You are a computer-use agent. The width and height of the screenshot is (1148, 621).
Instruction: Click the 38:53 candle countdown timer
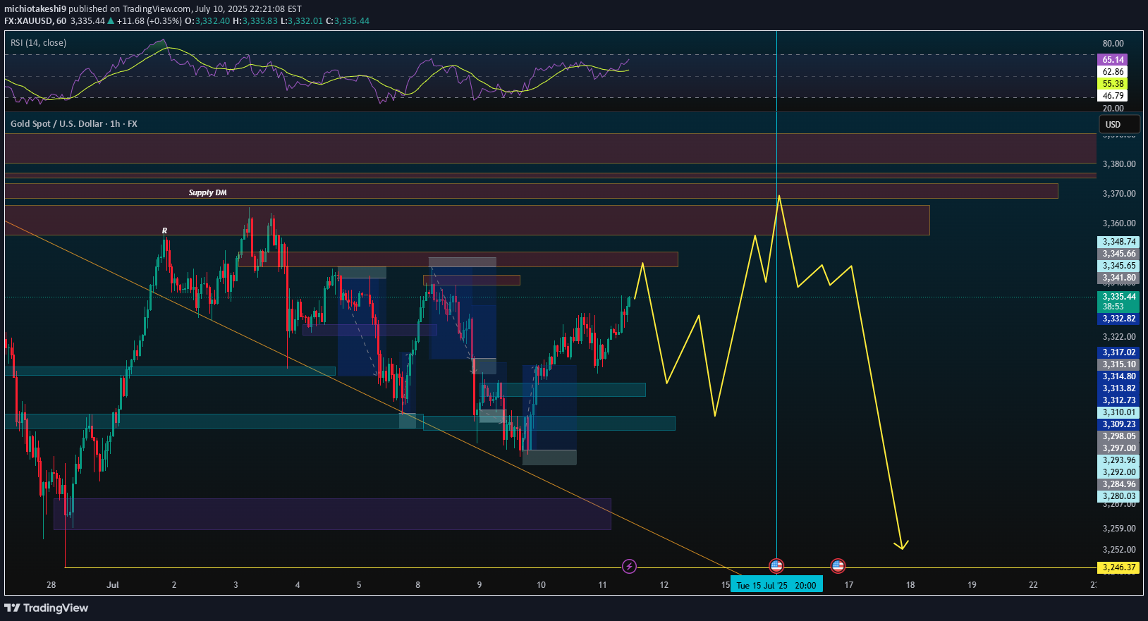[x=1113, y=307]
